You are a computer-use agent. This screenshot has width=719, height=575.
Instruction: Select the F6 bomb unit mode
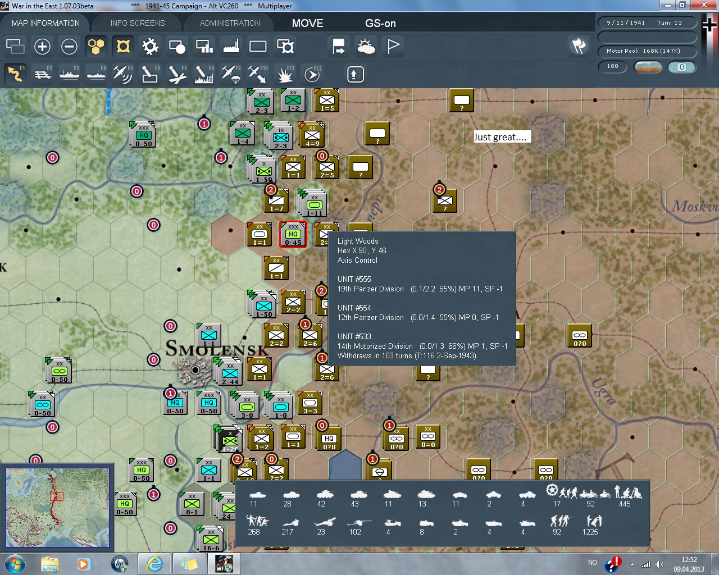tap(150, 74)
